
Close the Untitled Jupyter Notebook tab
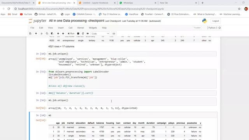click(x=115, y=3)
